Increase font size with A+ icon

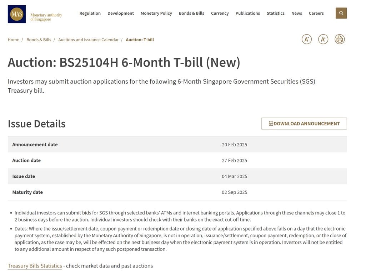click(323, 39)
